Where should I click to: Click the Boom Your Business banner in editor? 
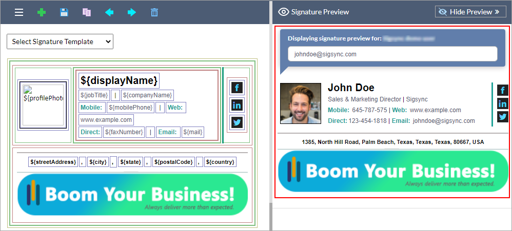tap(132, 195)
